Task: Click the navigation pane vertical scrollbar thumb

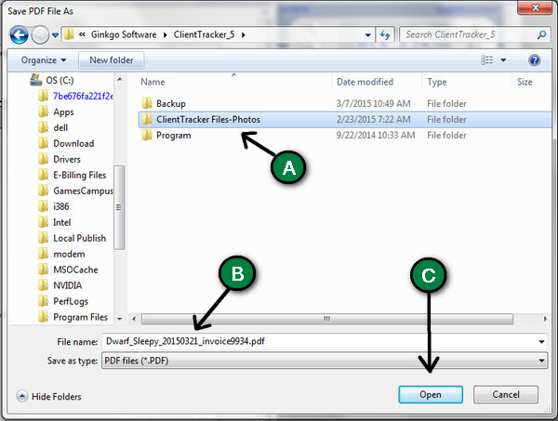Action: 120,207
